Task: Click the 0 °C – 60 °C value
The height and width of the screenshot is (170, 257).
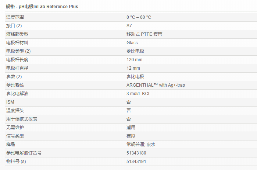Action: click(x=139, y=17)
